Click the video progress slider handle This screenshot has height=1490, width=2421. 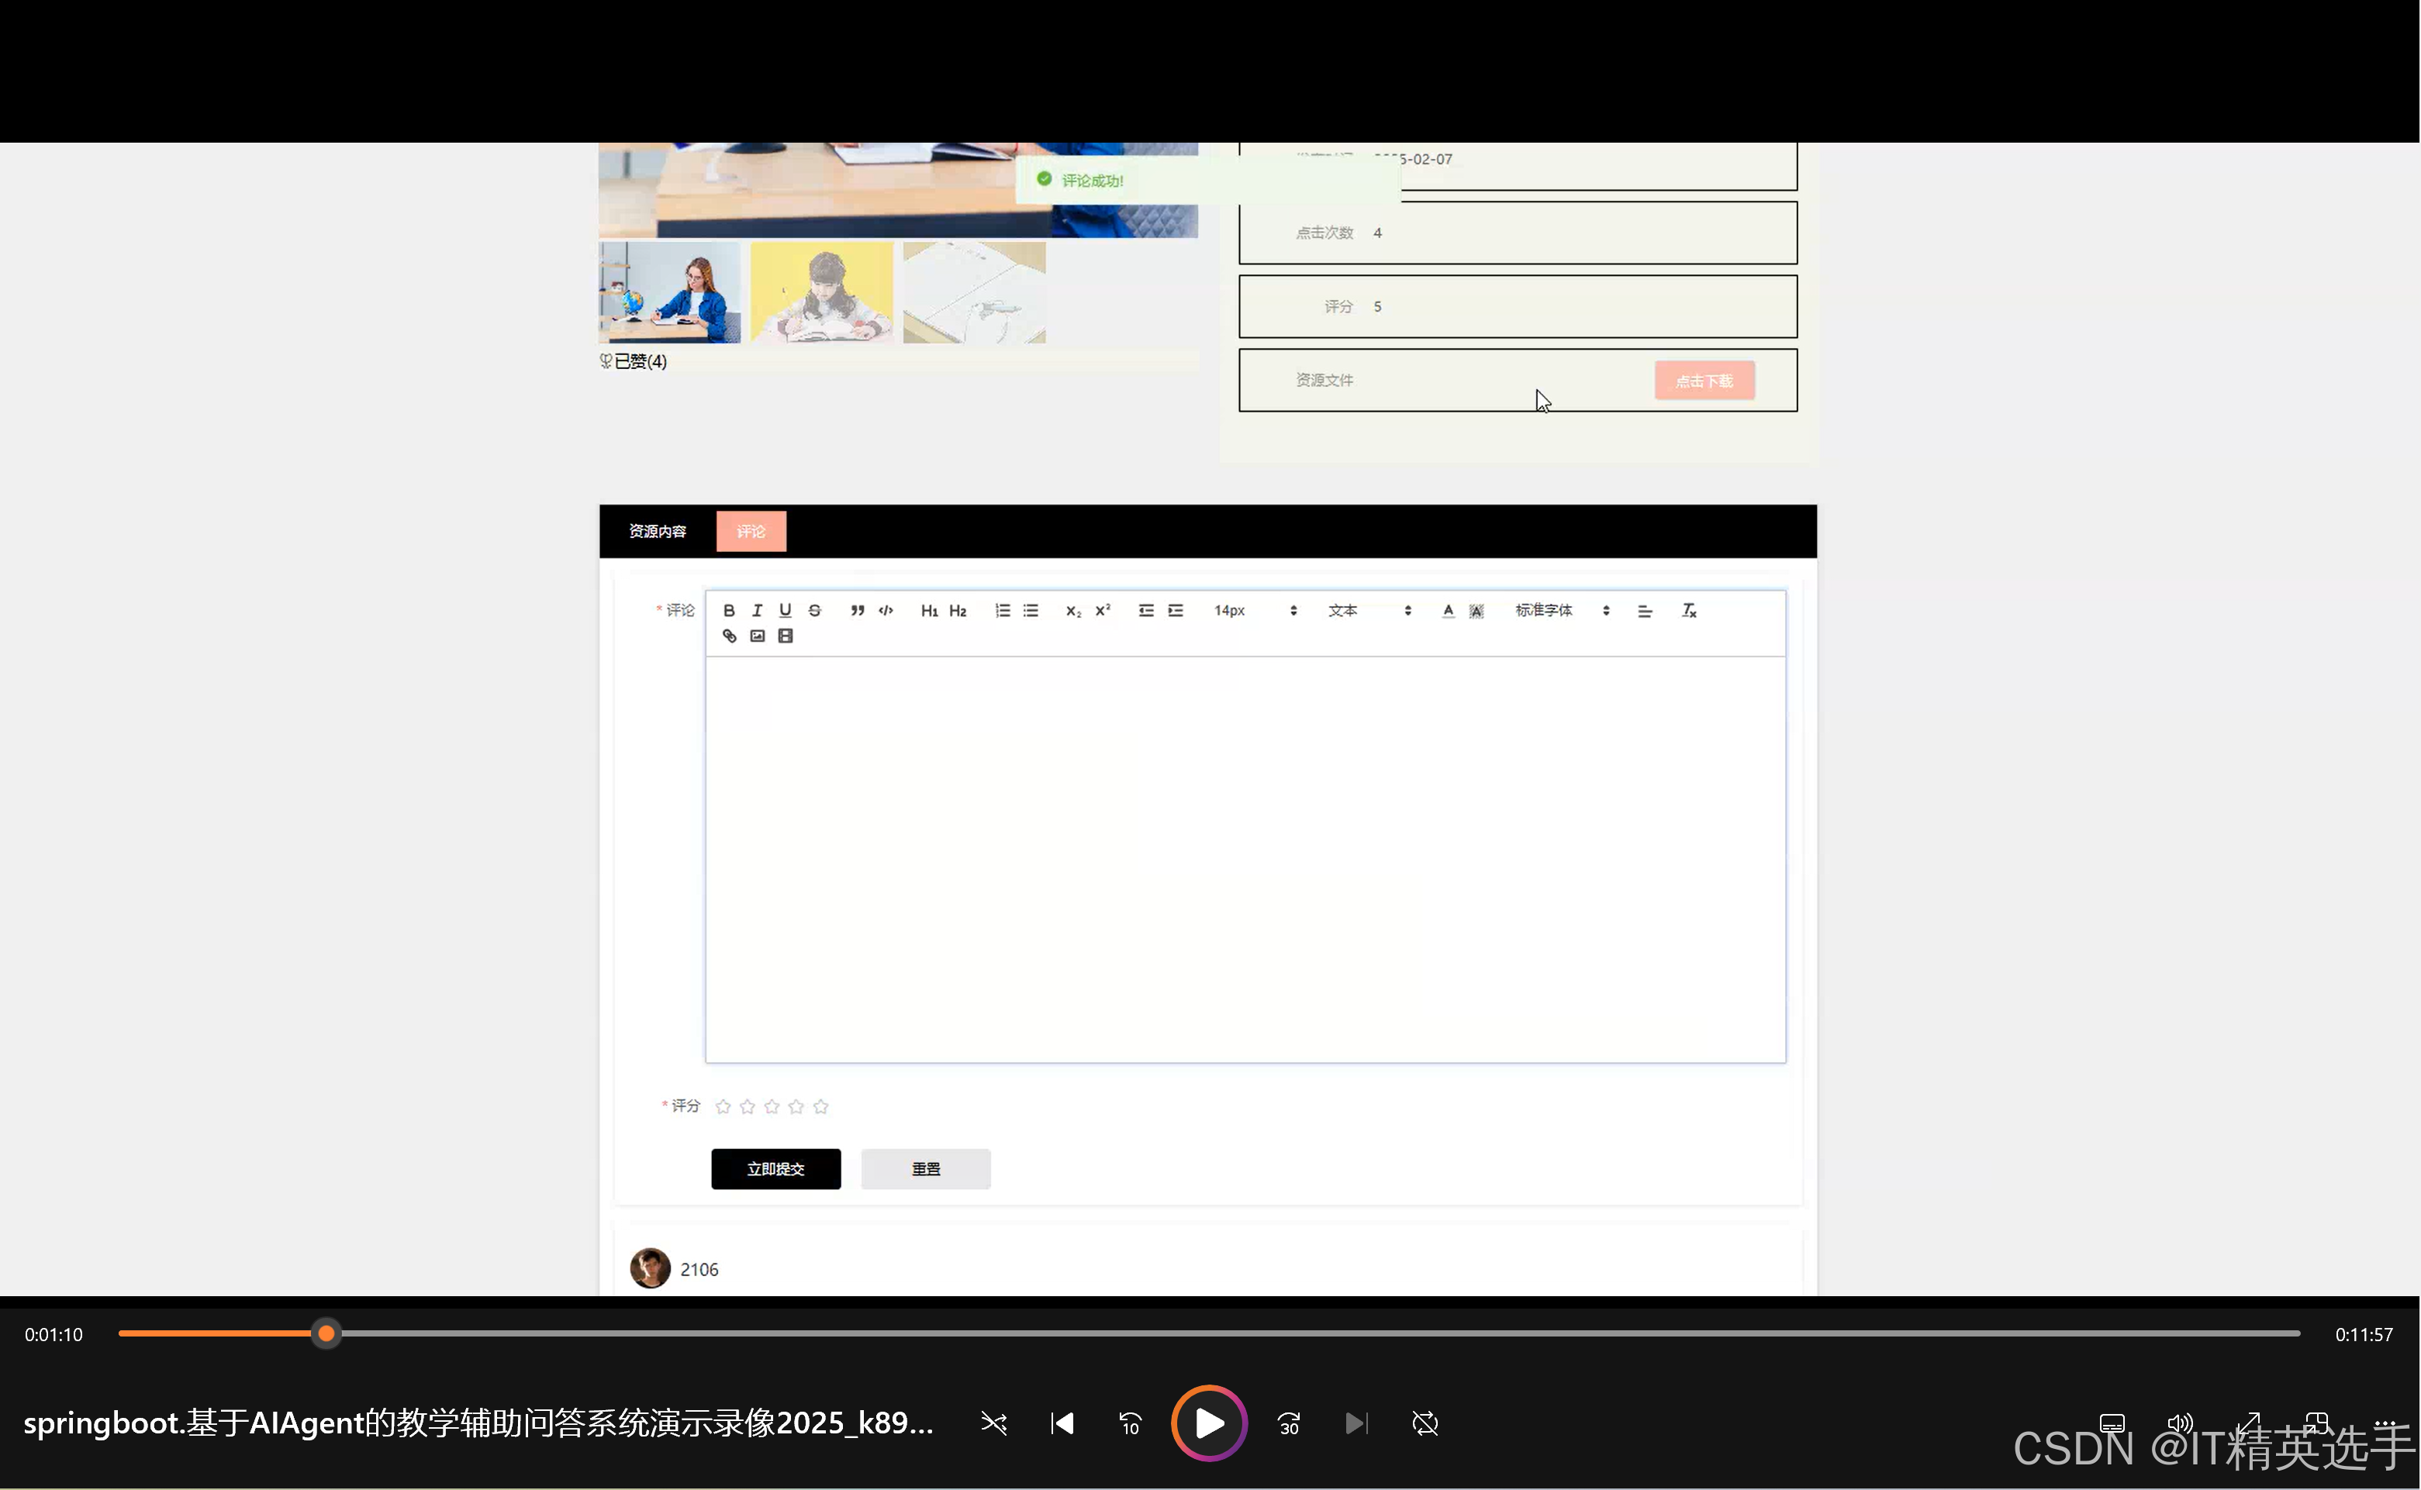pyautogui.click(x=325, y=1334)
